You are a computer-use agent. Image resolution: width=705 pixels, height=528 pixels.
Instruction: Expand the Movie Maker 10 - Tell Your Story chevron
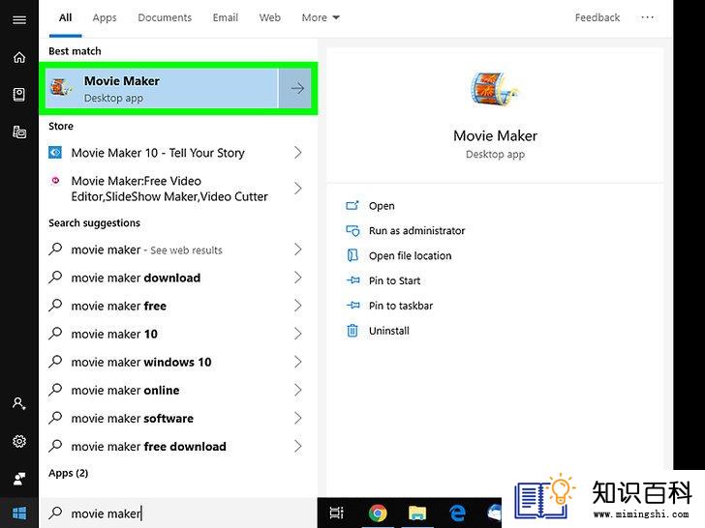coord(297,153)
